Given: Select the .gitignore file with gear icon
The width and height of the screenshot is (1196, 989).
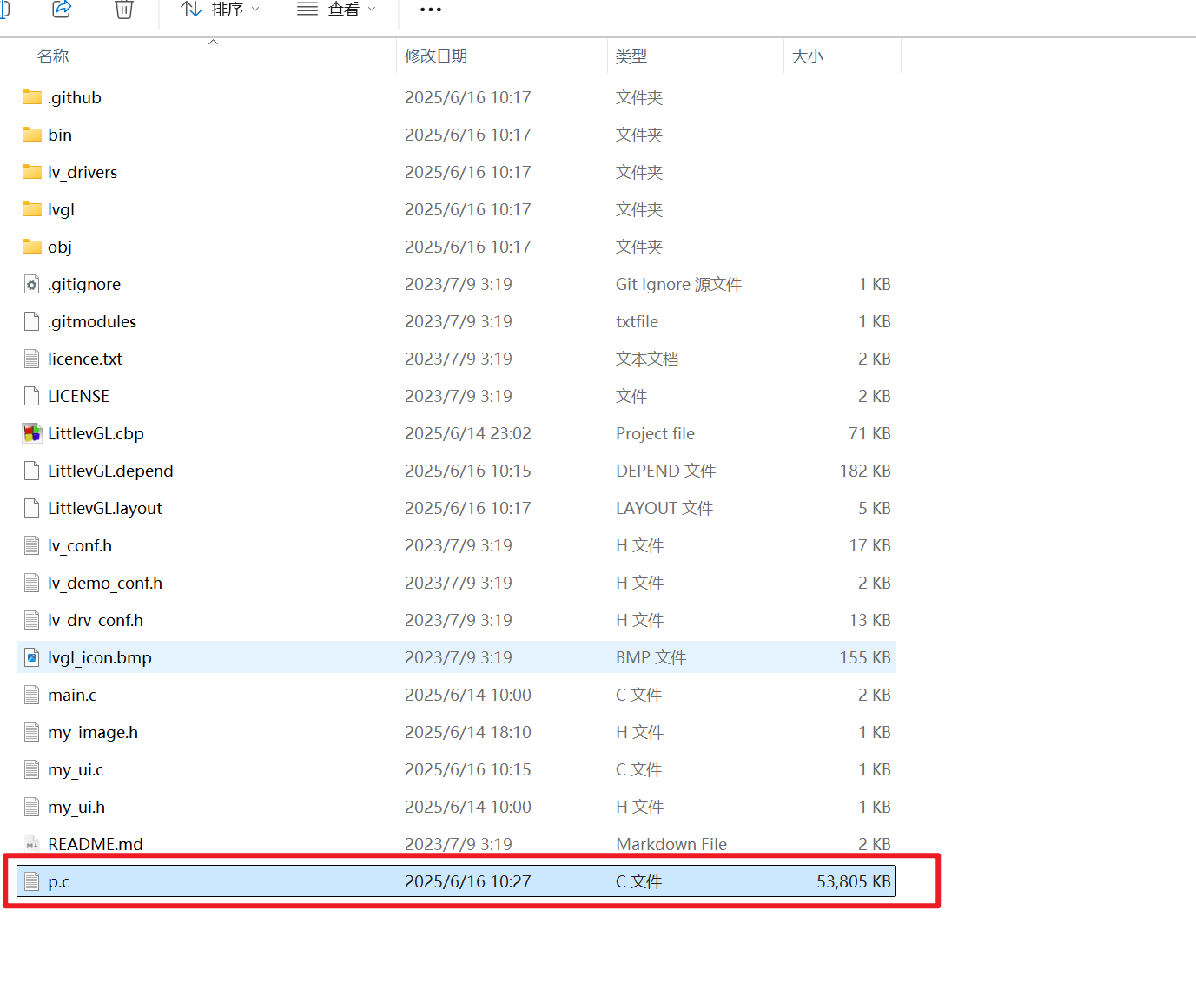Looking at the screenshot, I should [x=84, y=284].
